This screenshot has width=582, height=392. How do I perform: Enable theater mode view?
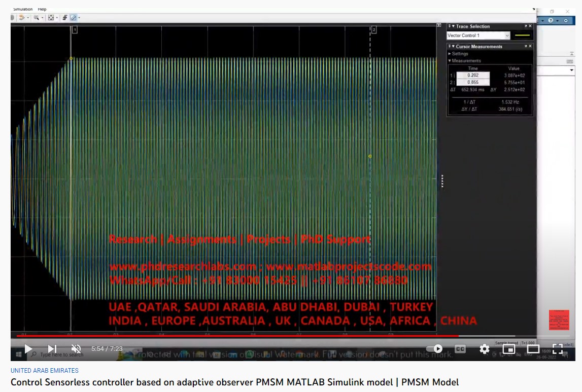533,349
